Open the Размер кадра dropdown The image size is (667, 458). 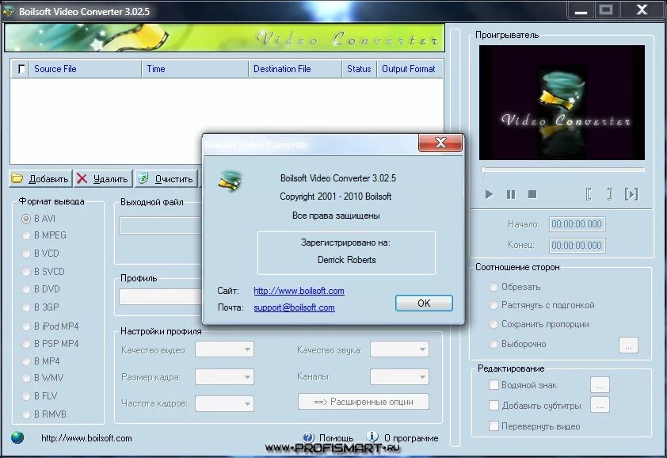tap(224, 376)
